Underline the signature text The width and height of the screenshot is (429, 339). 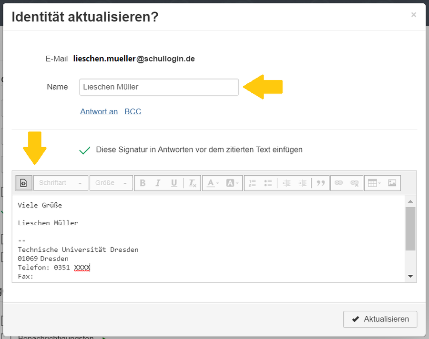(x=174, y=183)
